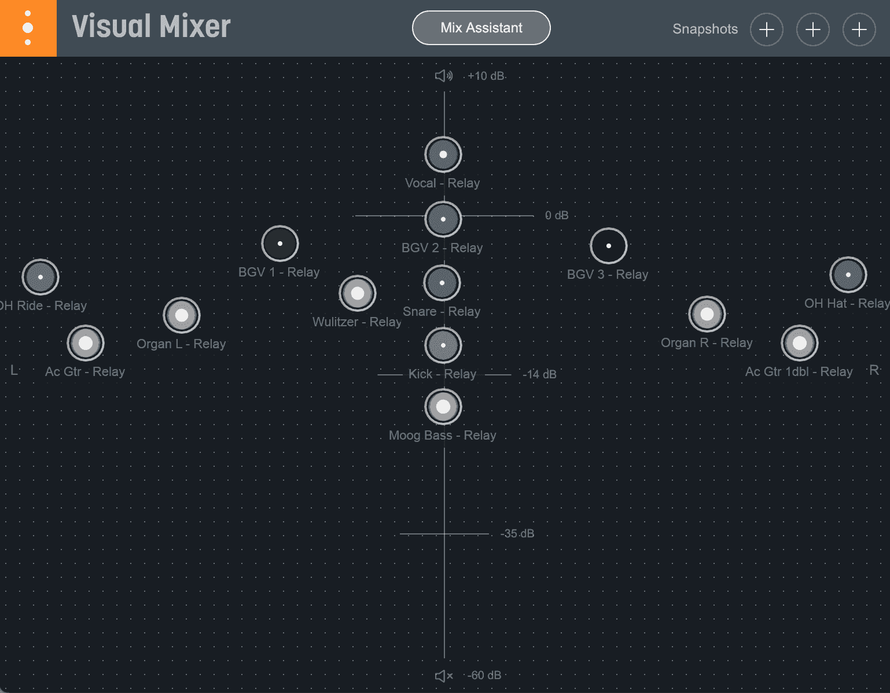
Task: Select the OH Ride - Relay node
Action: pos(41,277)
